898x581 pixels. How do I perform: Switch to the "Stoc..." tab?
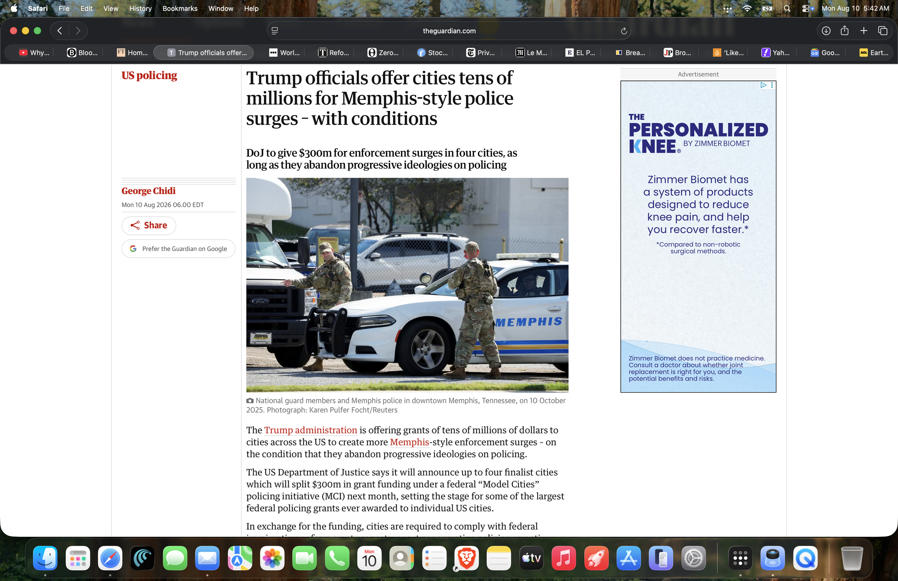432,53
